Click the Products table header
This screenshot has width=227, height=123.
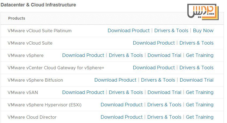[17, 18]
